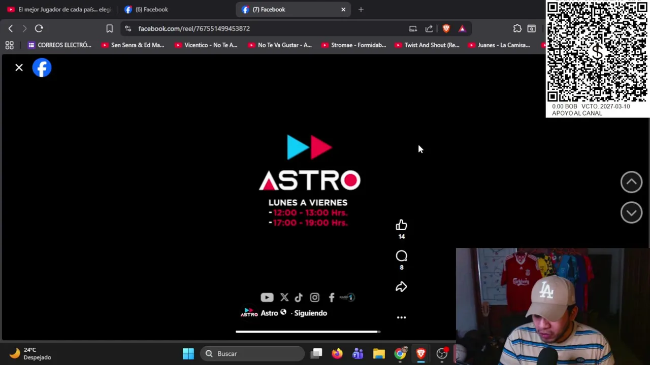The width and height of the screenshot is (650, 365).
Task: Click the Buscar taskbar search box
Action: pos(252,353)
